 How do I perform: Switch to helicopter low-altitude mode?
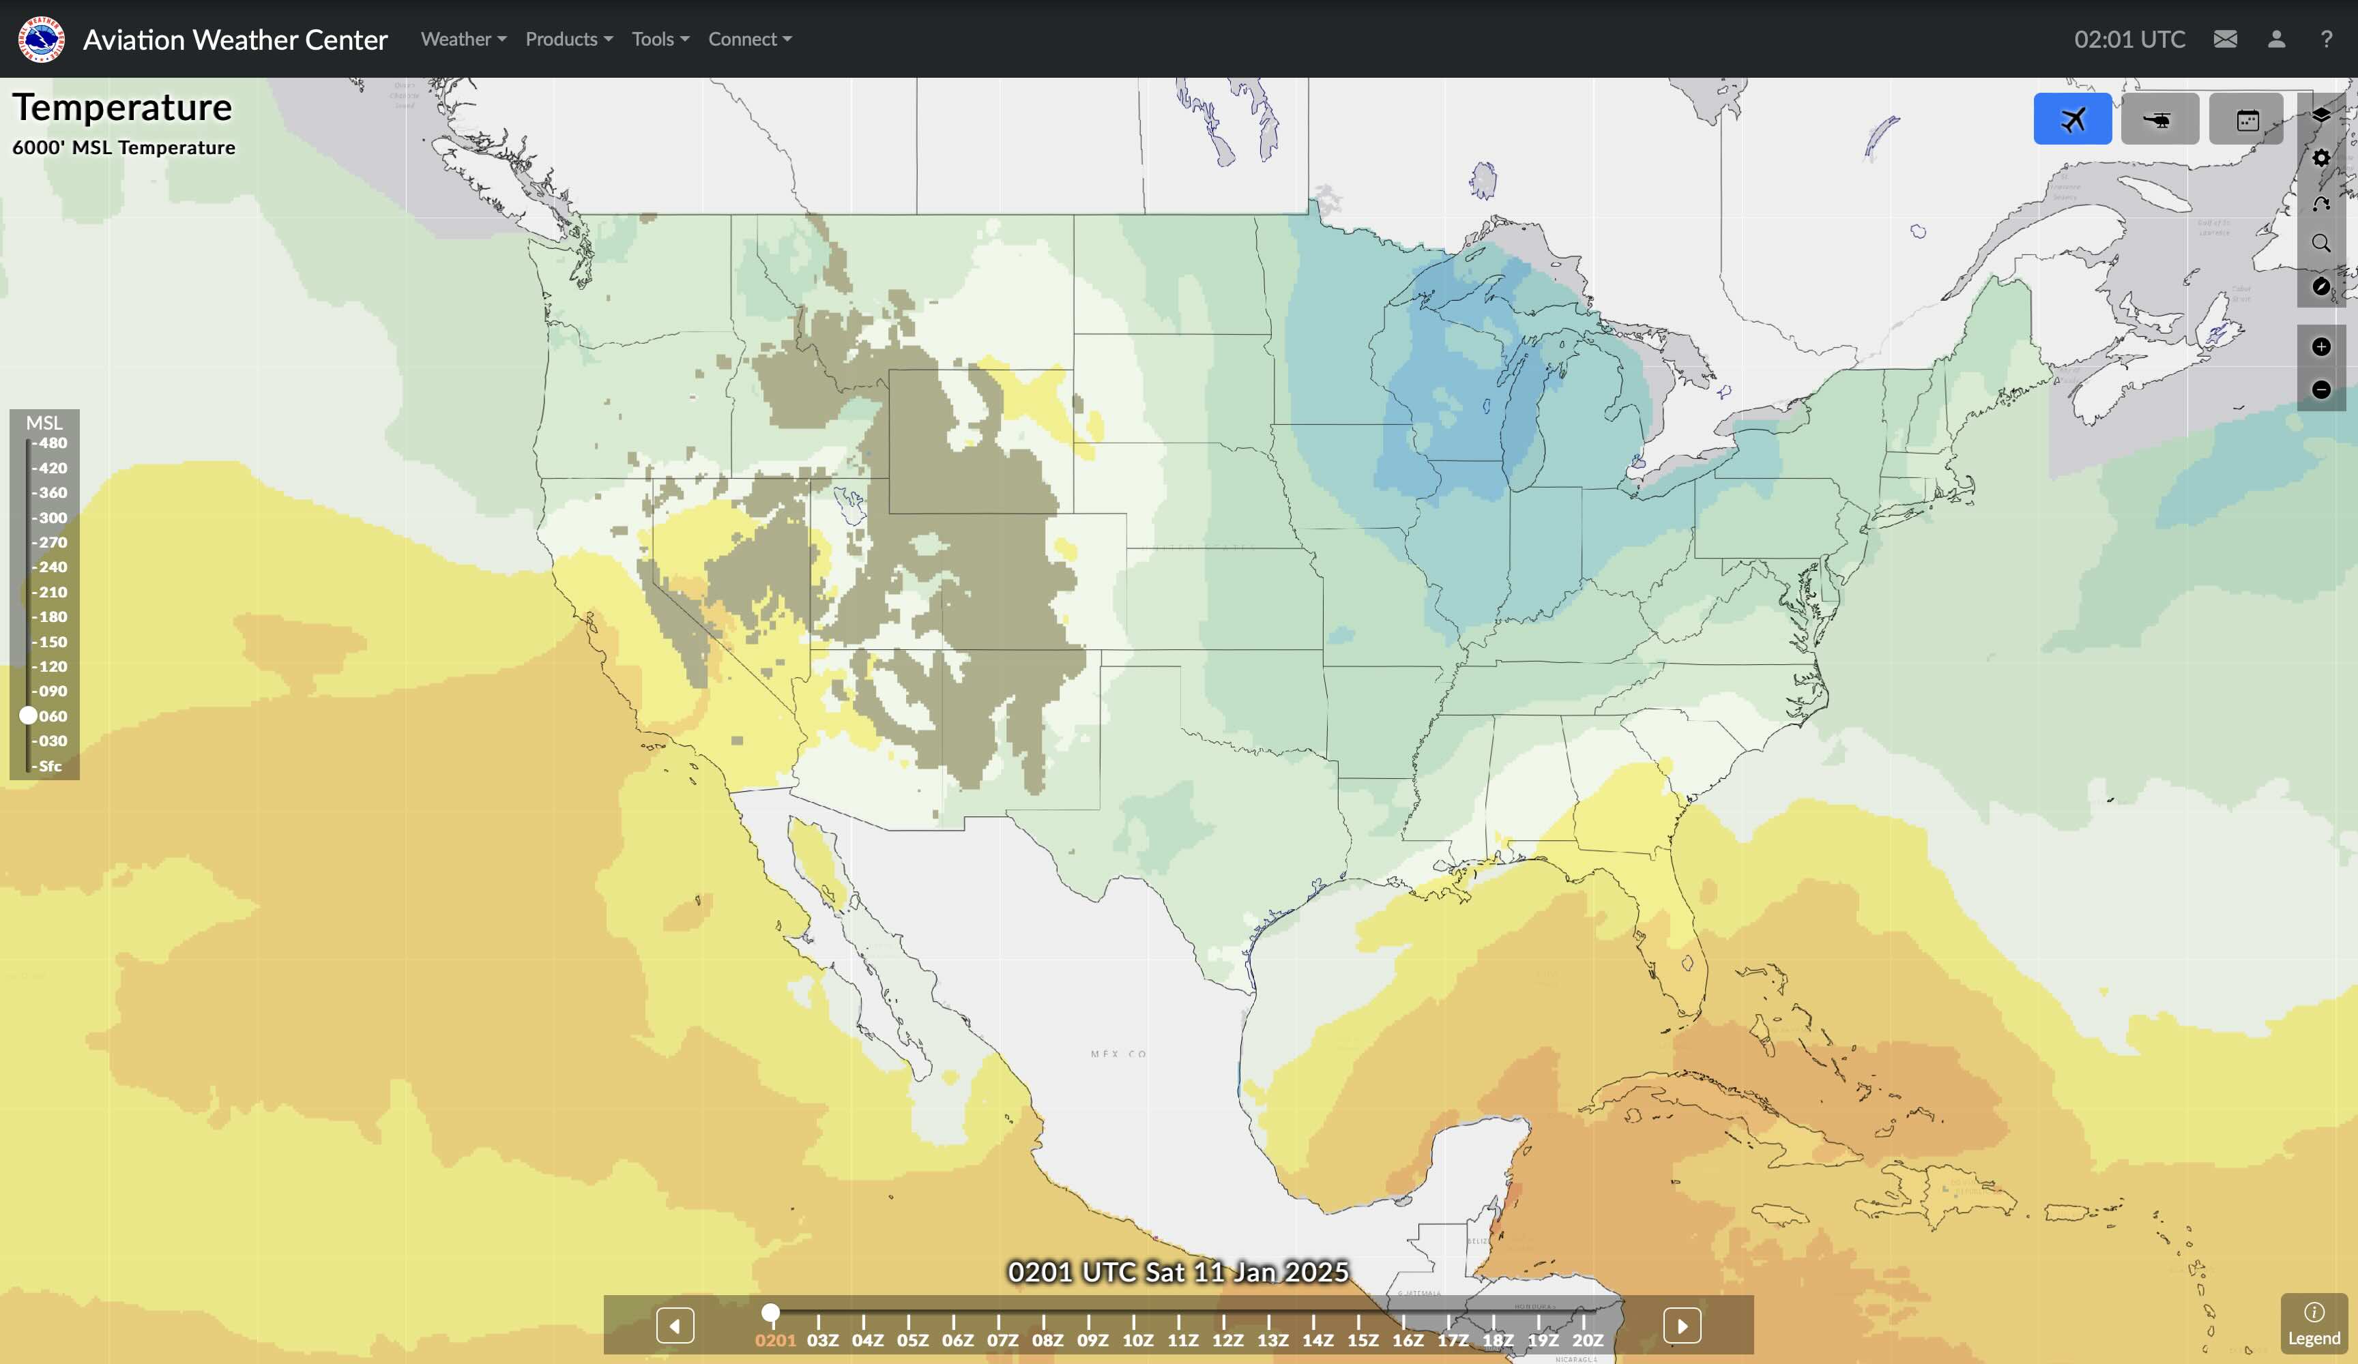click(x=2159, y=119)
